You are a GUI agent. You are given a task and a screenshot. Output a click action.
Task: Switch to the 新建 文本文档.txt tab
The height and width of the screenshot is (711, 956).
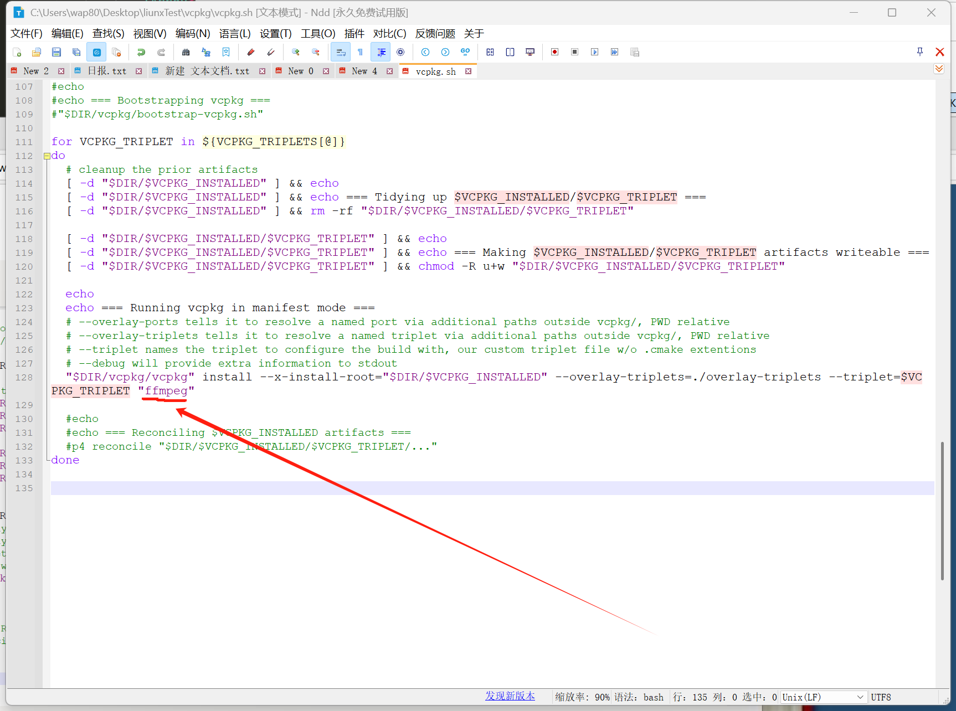tap(208, 71)
